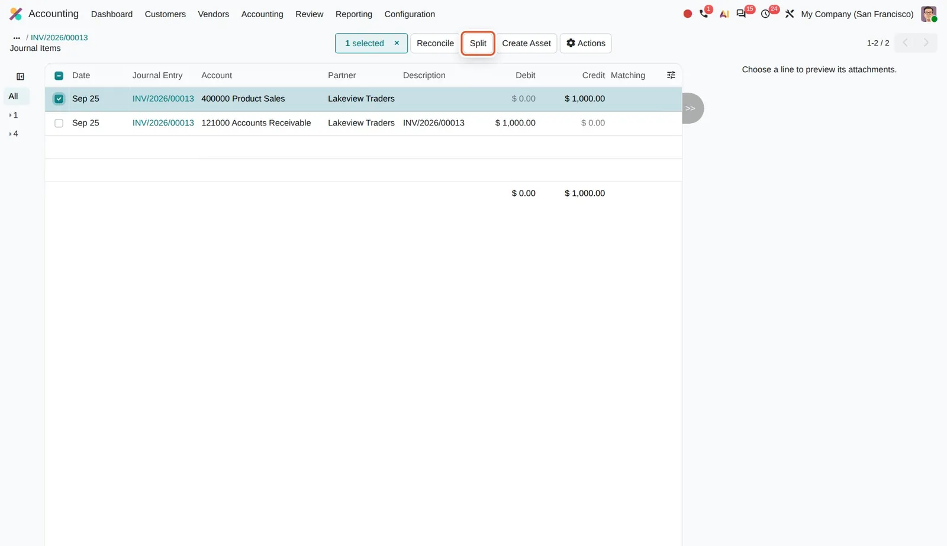
Task: Switch company via My Company (San Francisco)
Action: (x=857, y=14)
